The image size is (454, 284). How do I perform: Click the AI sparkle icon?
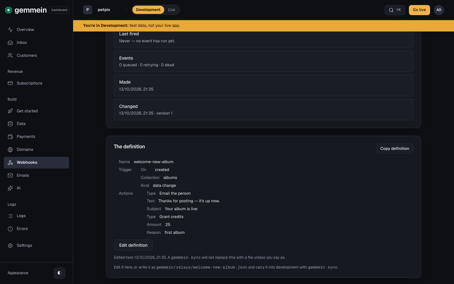pyautogui.click(x=10, y=188)
